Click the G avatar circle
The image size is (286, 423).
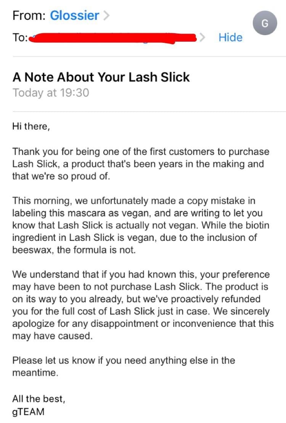[x=265, y=23]
